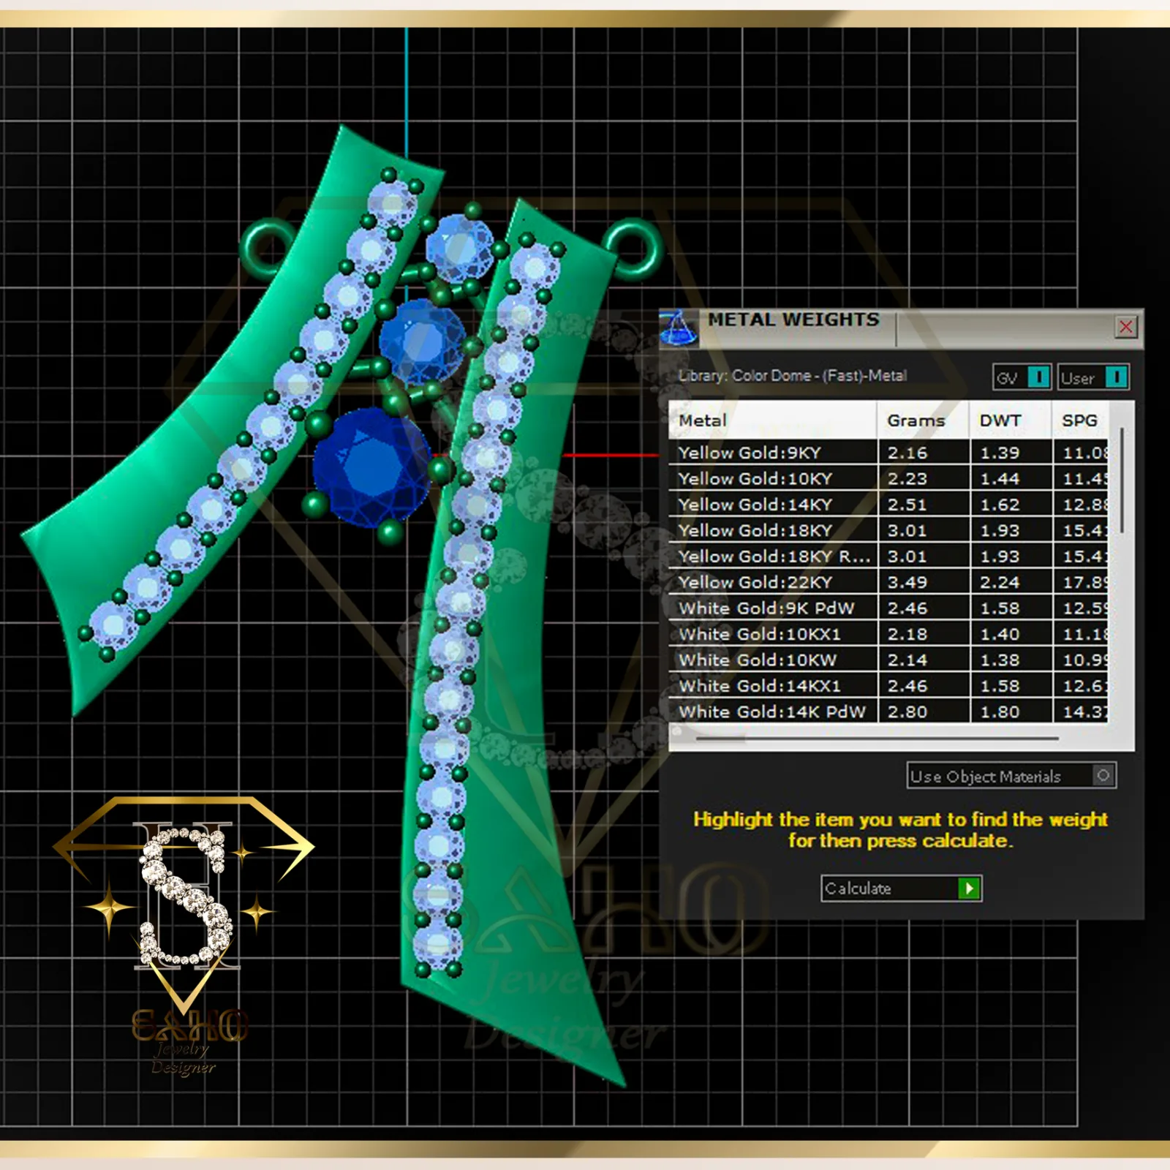
Task: Click the 2.24 DWT cell
Action: pos(1011,582)
